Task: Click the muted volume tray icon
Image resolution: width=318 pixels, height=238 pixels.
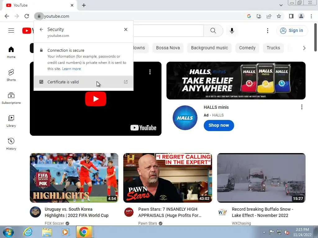Action: [287, 232]
